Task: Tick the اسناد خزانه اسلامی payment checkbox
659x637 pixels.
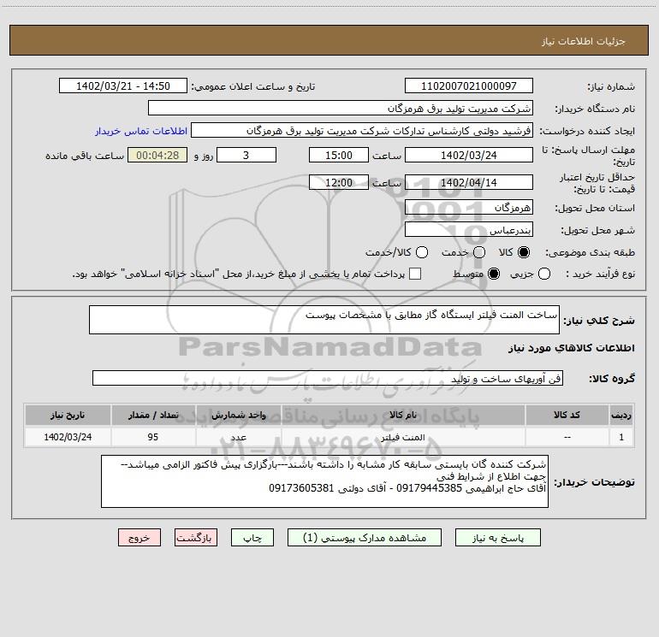Action: point(415,274)
